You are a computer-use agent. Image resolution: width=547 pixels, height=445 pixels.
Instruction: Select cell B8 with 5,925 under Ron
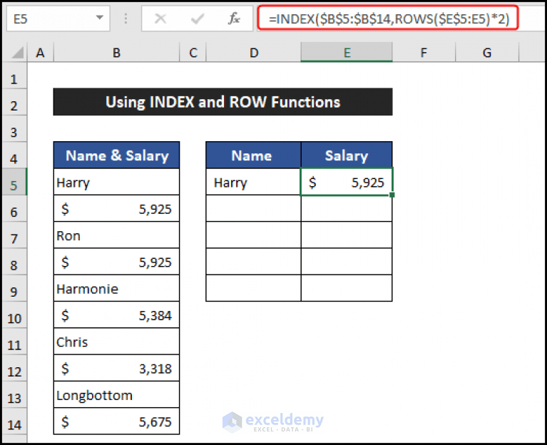(116, 262)
